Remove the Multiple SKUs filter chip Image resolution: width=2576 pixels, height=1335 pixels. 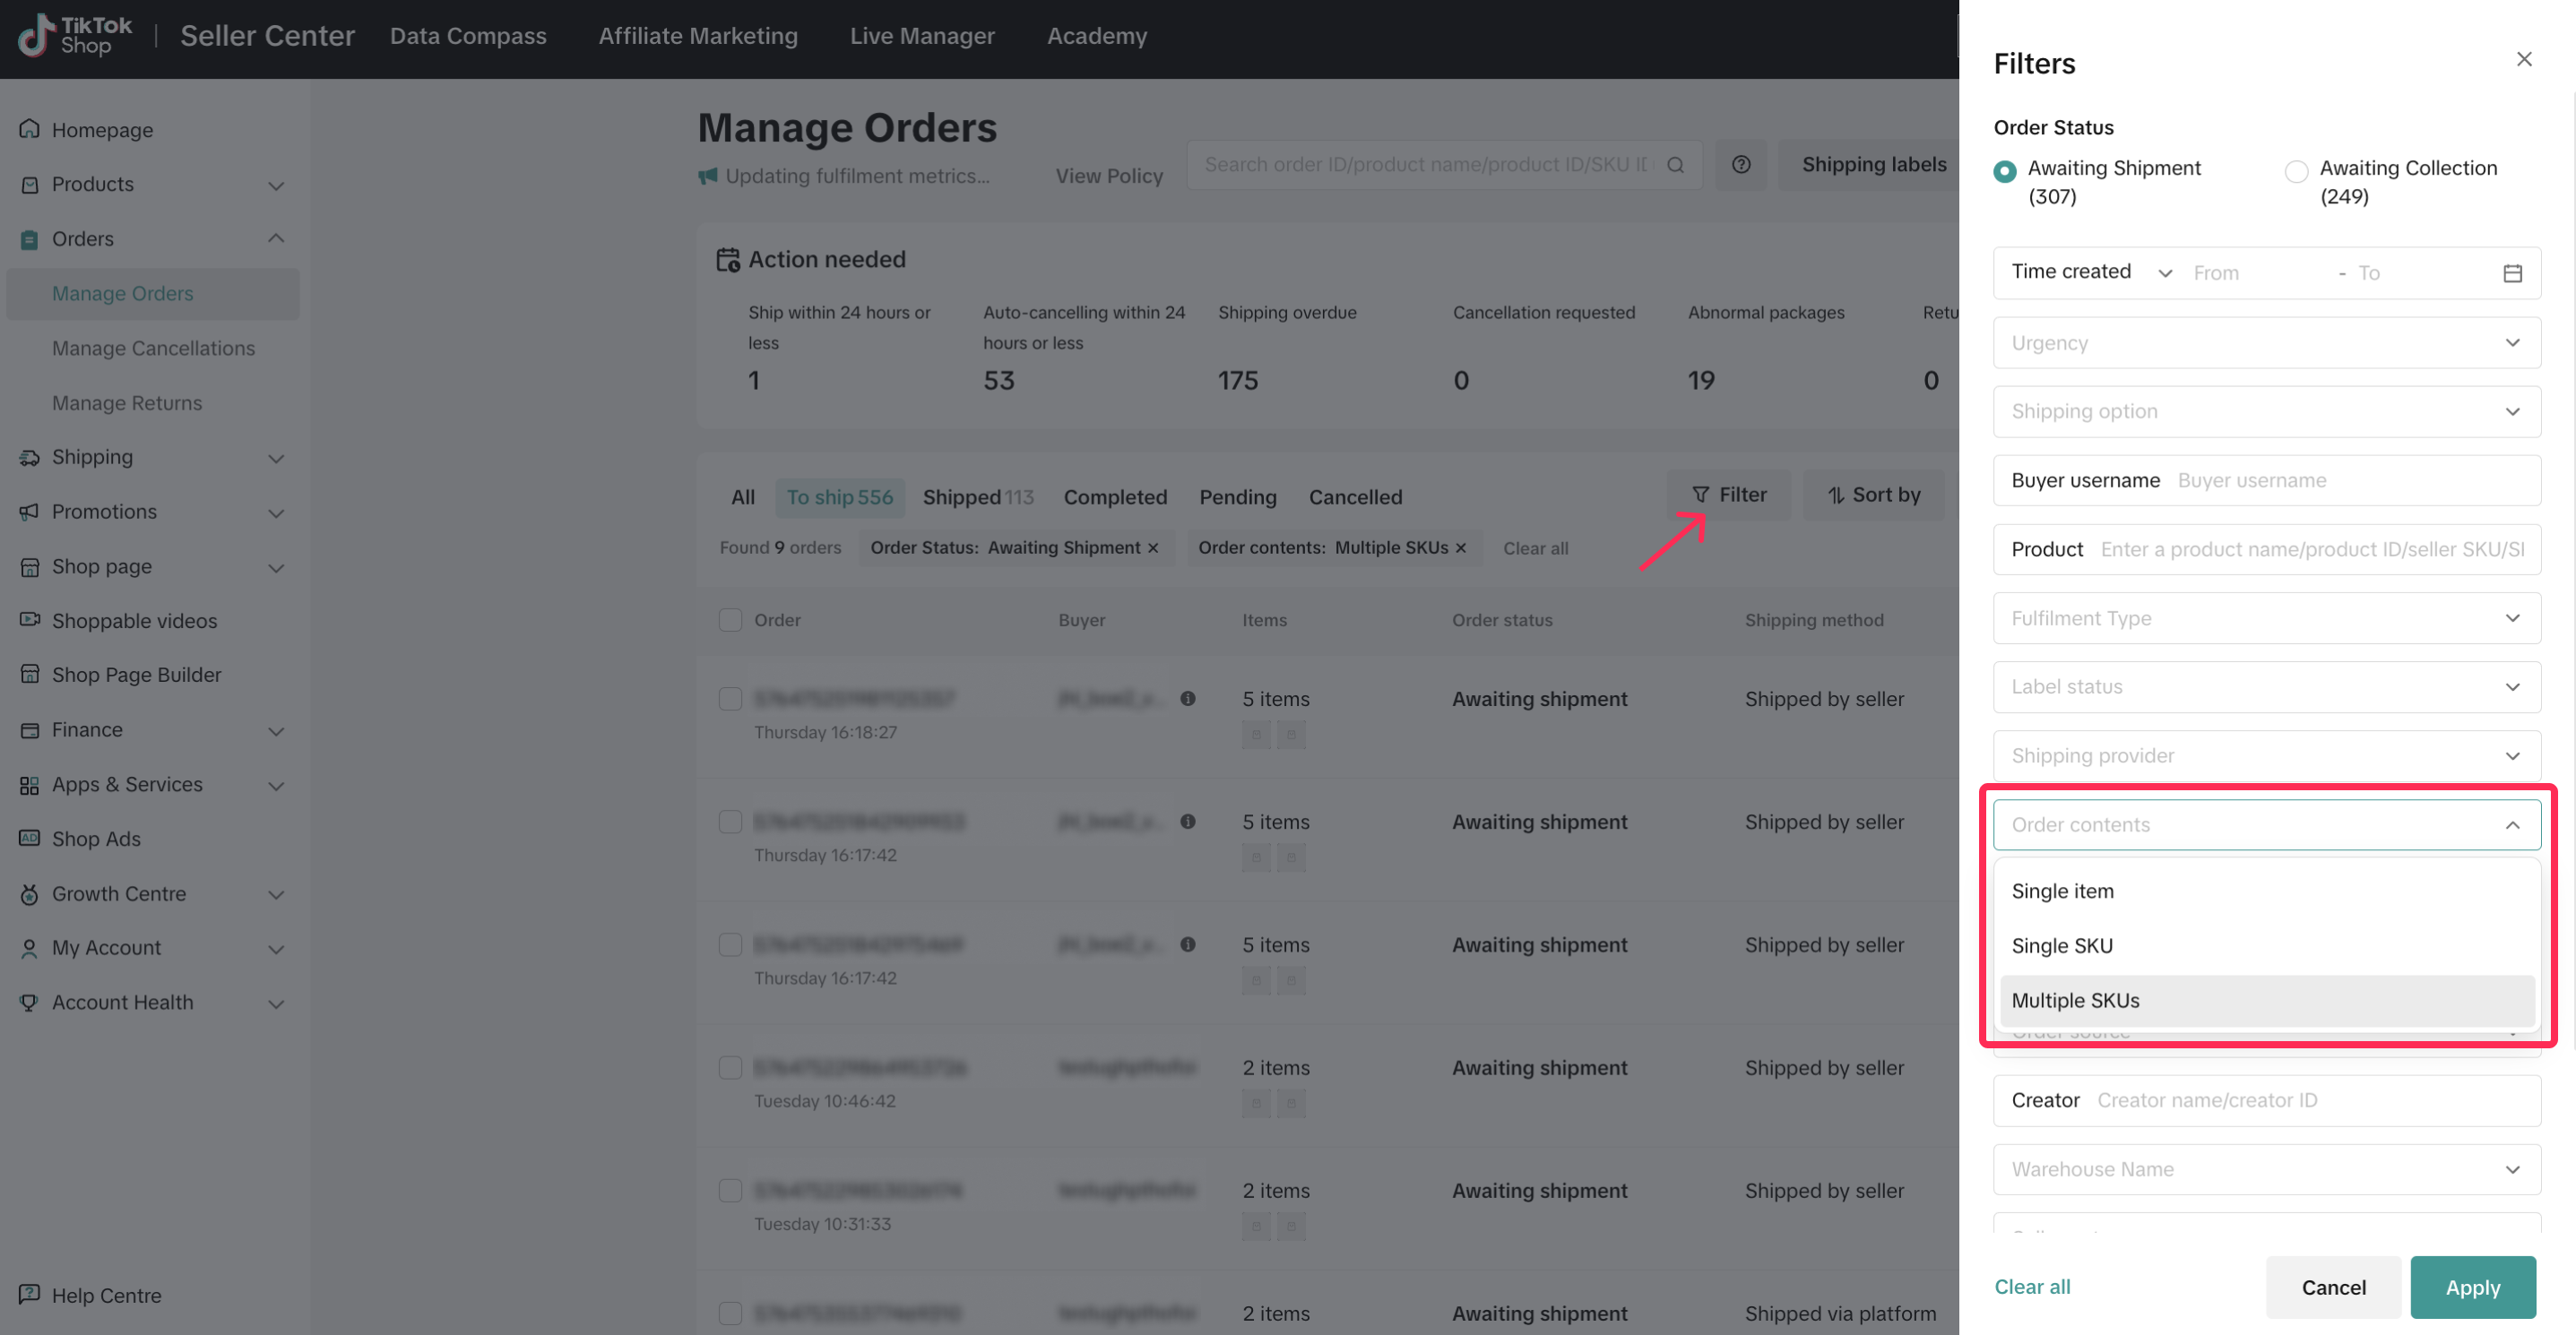coord(1461,547)
